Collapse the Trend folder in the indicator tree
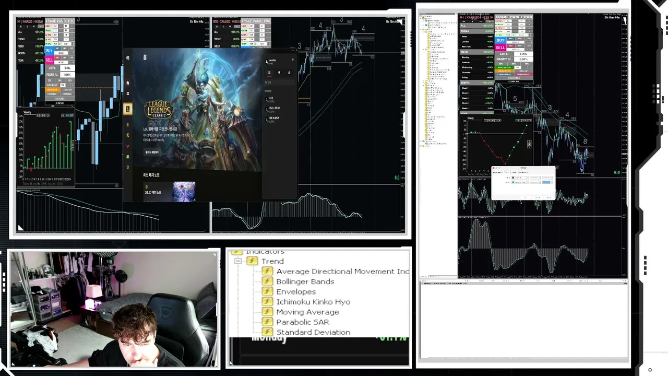The width and height of the screenshot is (668, 376). coord(238,261)
